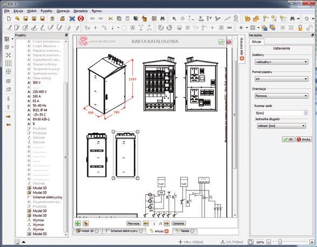317x247 pixels.
Task: Open the Orientacja Pionowa dropdown
Action: tap(281, 96)
